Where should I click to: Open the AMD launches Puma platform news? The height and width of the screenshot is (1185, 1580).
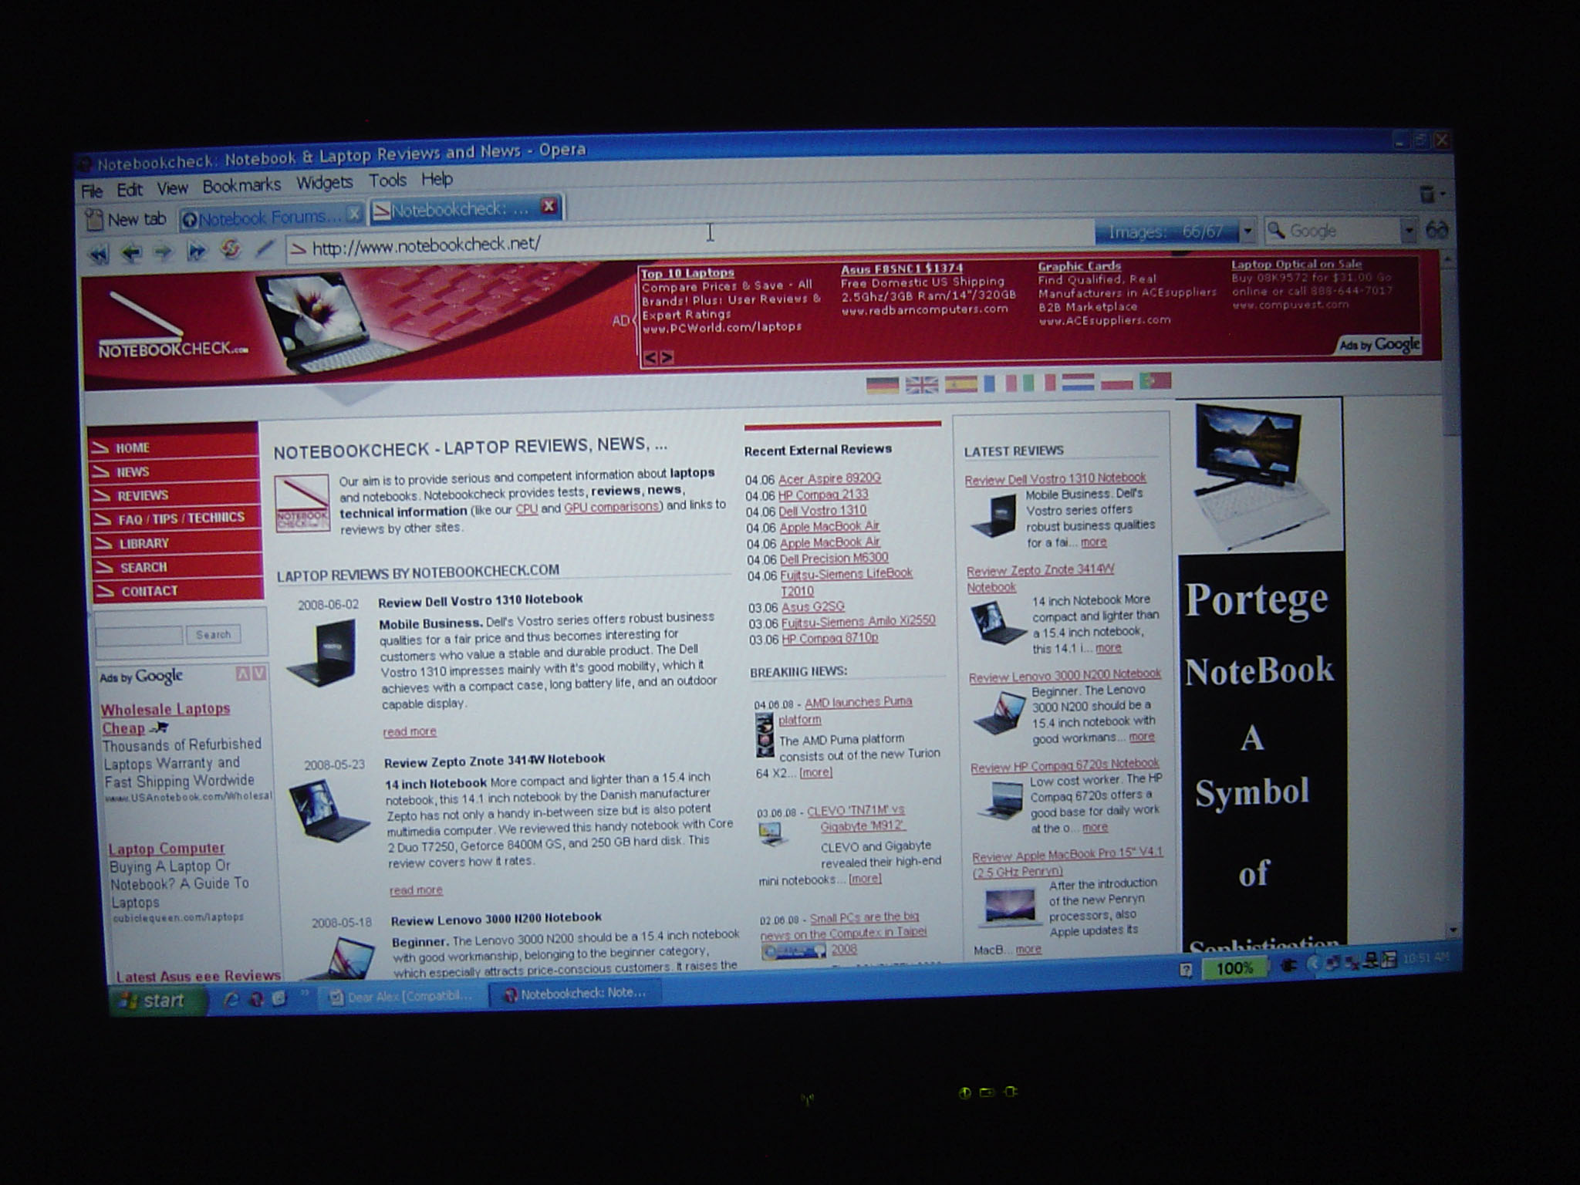click(x=845, y=711)
